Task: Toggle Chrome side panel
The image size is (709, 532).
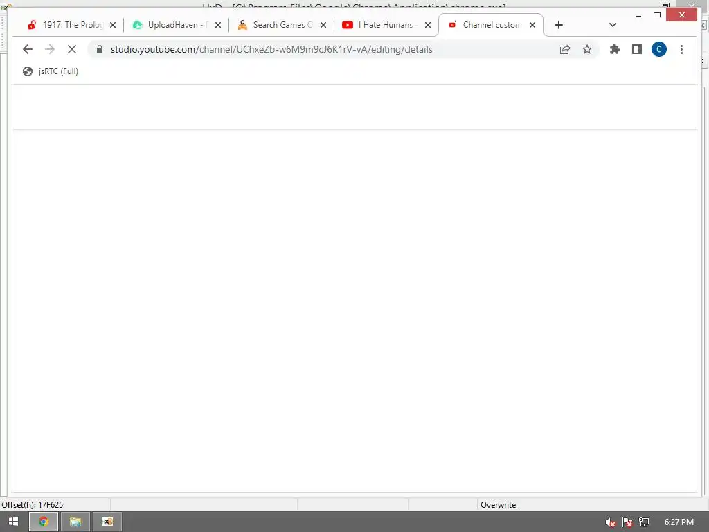Action: pyautogui.click(x=637, y=49)
